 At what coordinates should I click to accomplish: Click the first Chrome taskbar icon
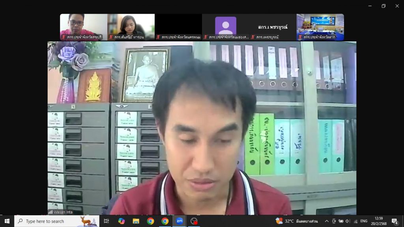pyautogui.click(x=150, y=221)
